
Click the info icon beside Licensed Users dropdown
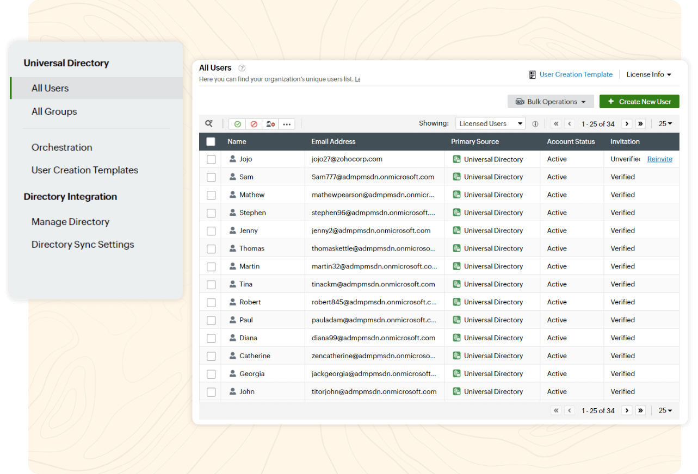(535, 123)
